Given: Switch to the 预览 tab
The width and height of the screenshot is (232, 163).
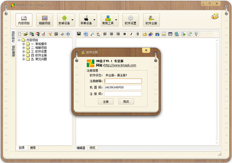Looking at the screenshot, I should click(92, 148).
